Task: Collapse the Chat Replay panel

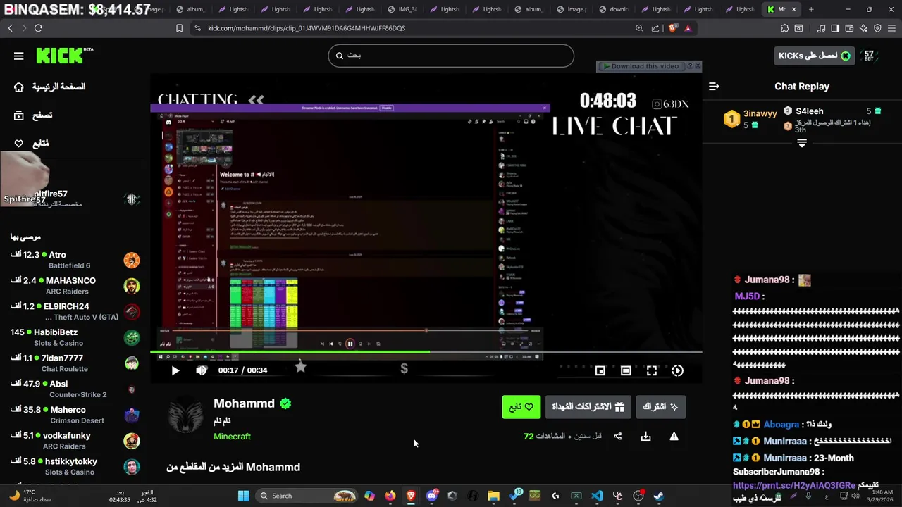Action: coord(714,86)
